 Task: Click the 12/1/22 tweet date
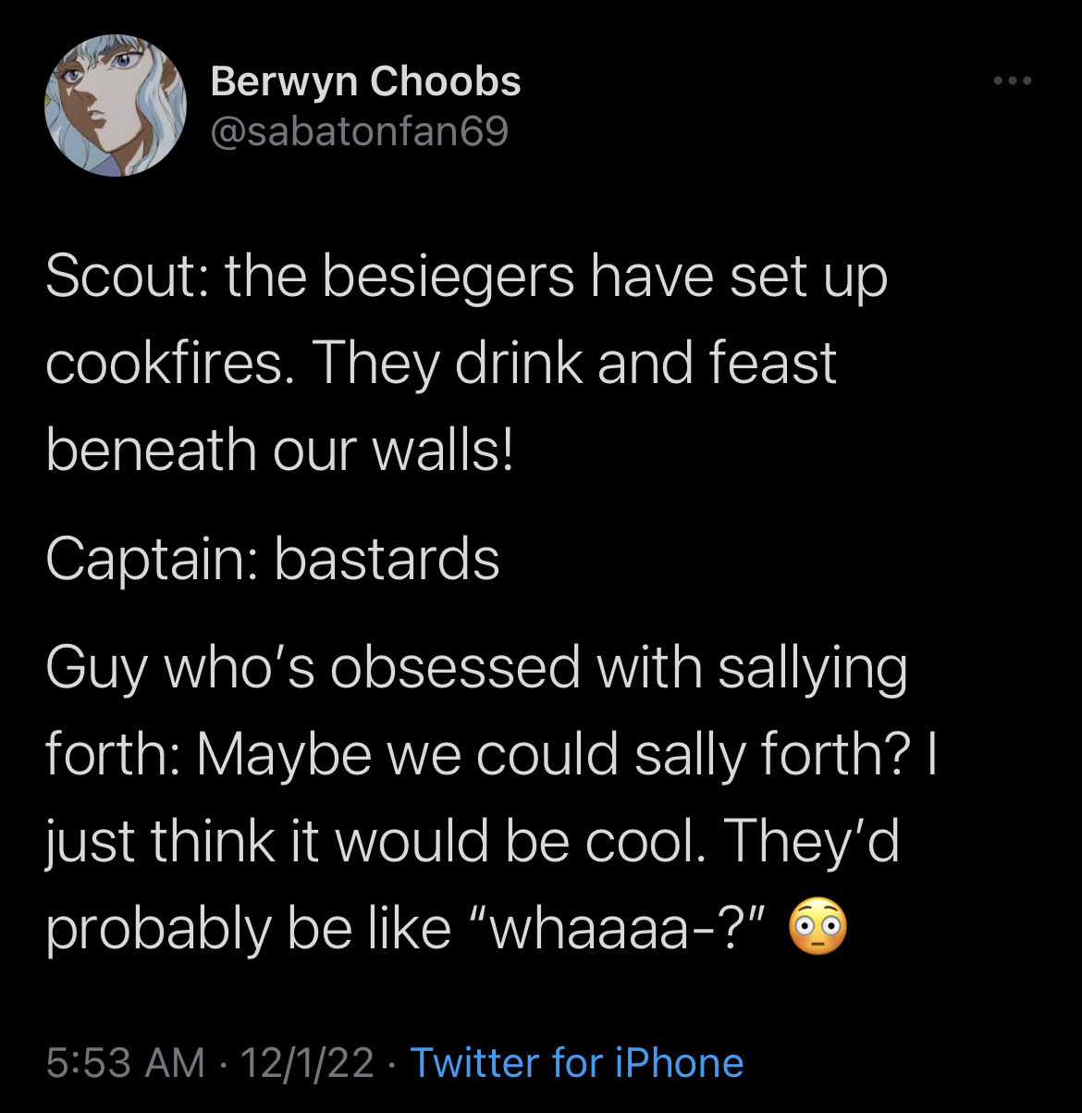[307, 1062]
